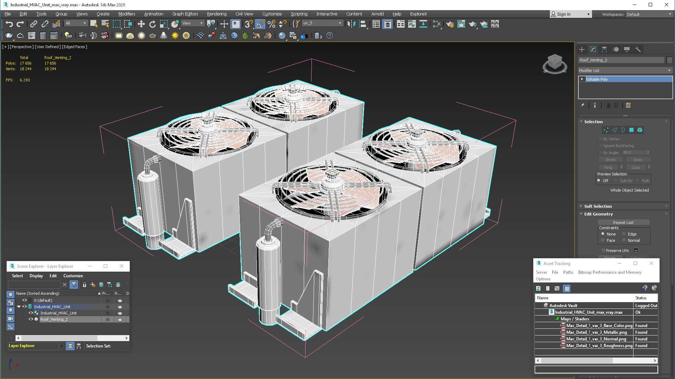
Task: Open Paths menu in Asset Tracking
Action: [568, 272]
